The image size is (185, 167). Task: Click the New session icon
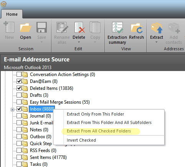9,27
